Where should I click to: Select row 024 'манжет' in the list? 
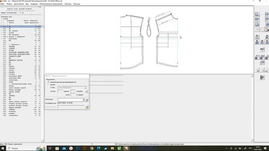click(x=21, y=72)
